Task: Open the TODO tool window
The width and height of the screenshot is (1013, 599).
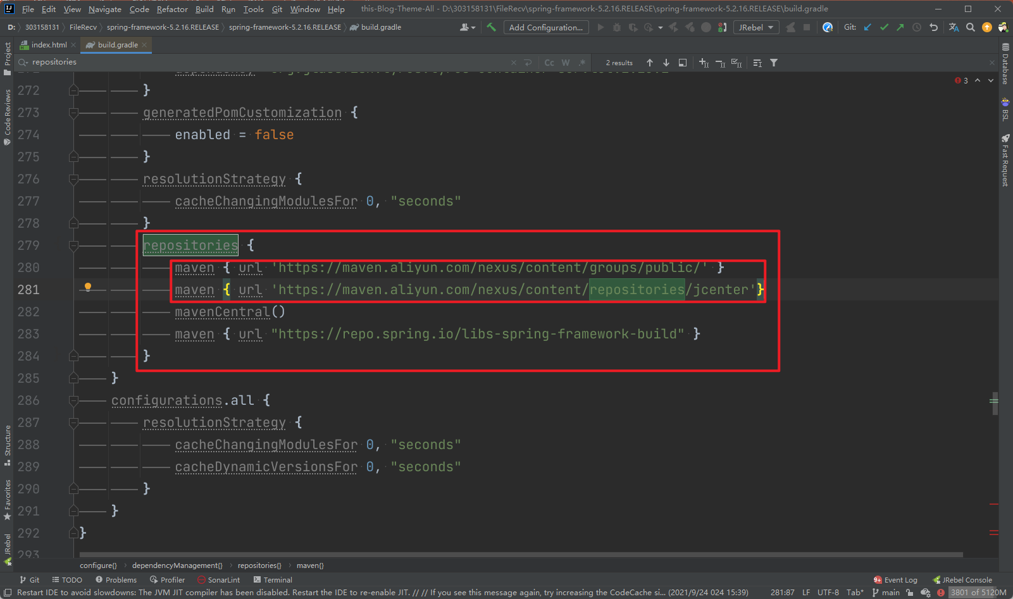Action: pyautogui.click(x=67, y=580)
